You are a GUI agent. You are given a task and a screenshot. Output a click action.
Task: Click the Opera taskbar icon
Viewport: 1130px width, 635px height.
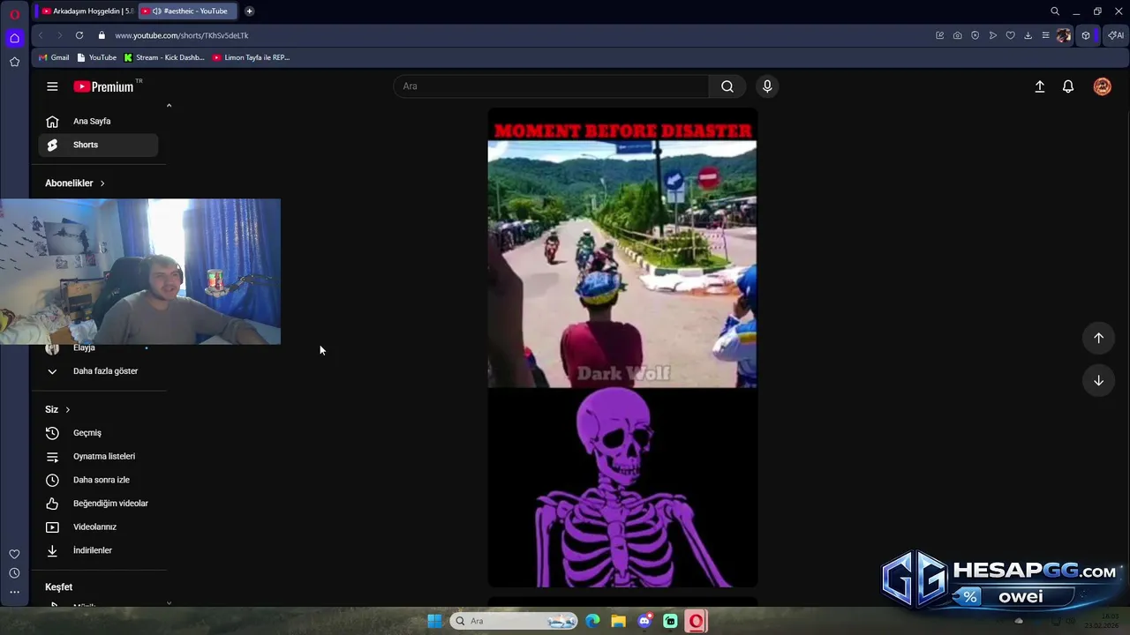click(697, 621)
